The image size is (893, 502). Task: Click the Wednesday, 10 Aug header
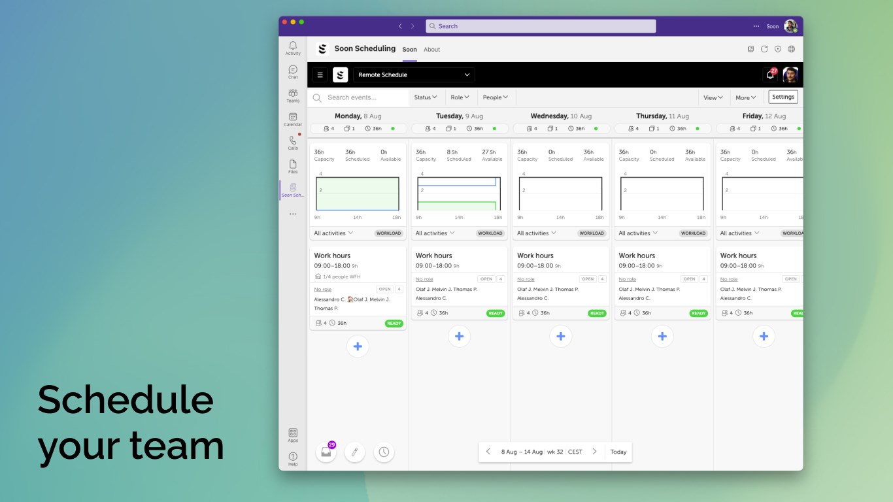561,116
